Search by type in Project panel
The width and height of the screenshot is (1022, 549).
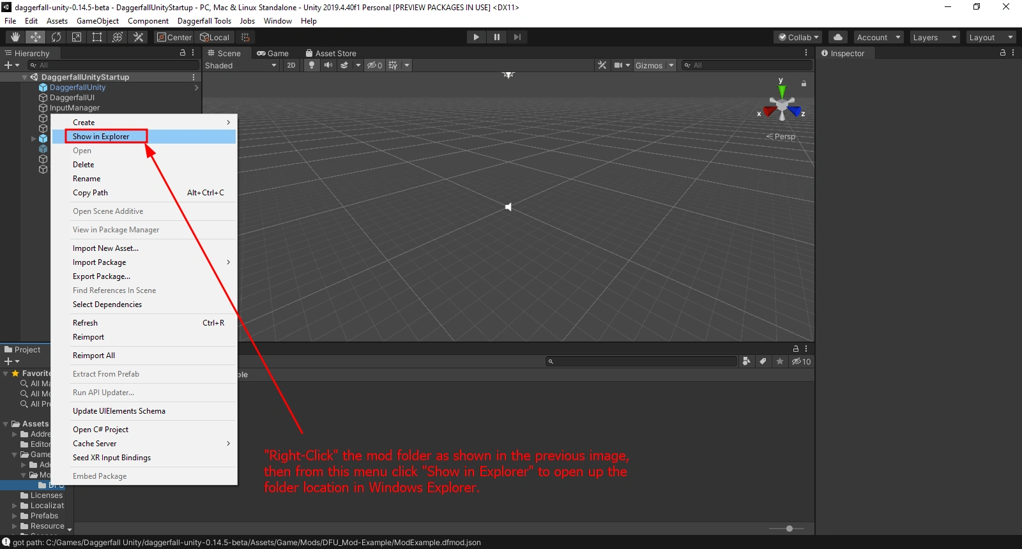point(746,361)
